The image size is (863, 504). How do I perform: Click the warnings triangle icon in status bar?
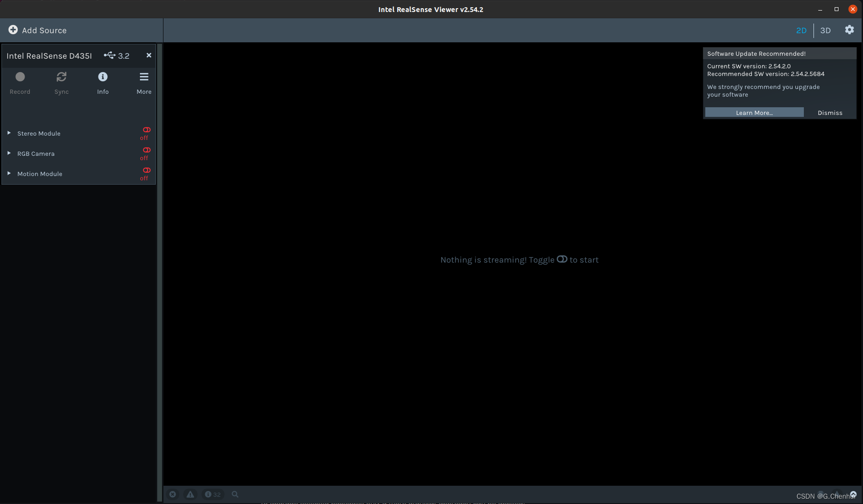[x=190, y=494]
